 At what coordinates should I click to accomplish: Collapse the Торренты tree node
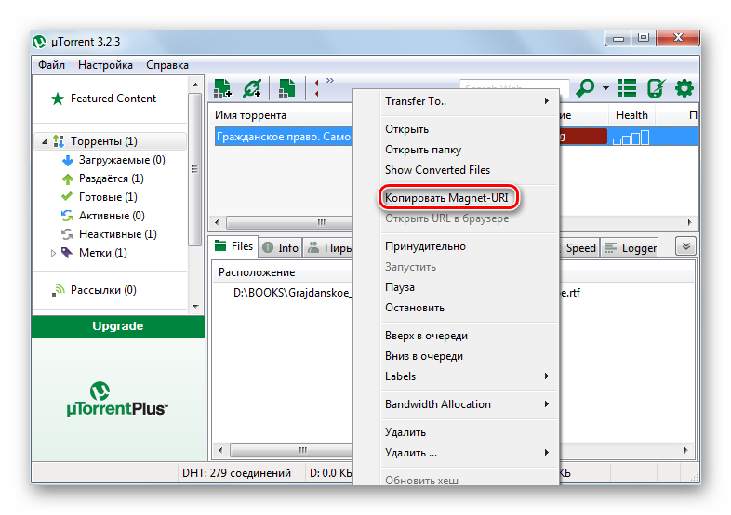click(x=45, y=141)
